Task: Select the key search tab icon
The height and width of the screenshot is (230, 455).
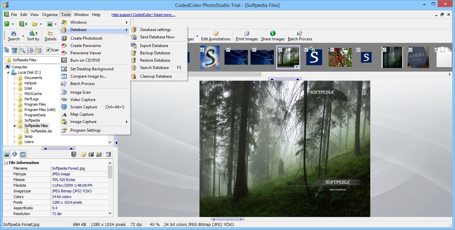Action: (x=23, y=50)
